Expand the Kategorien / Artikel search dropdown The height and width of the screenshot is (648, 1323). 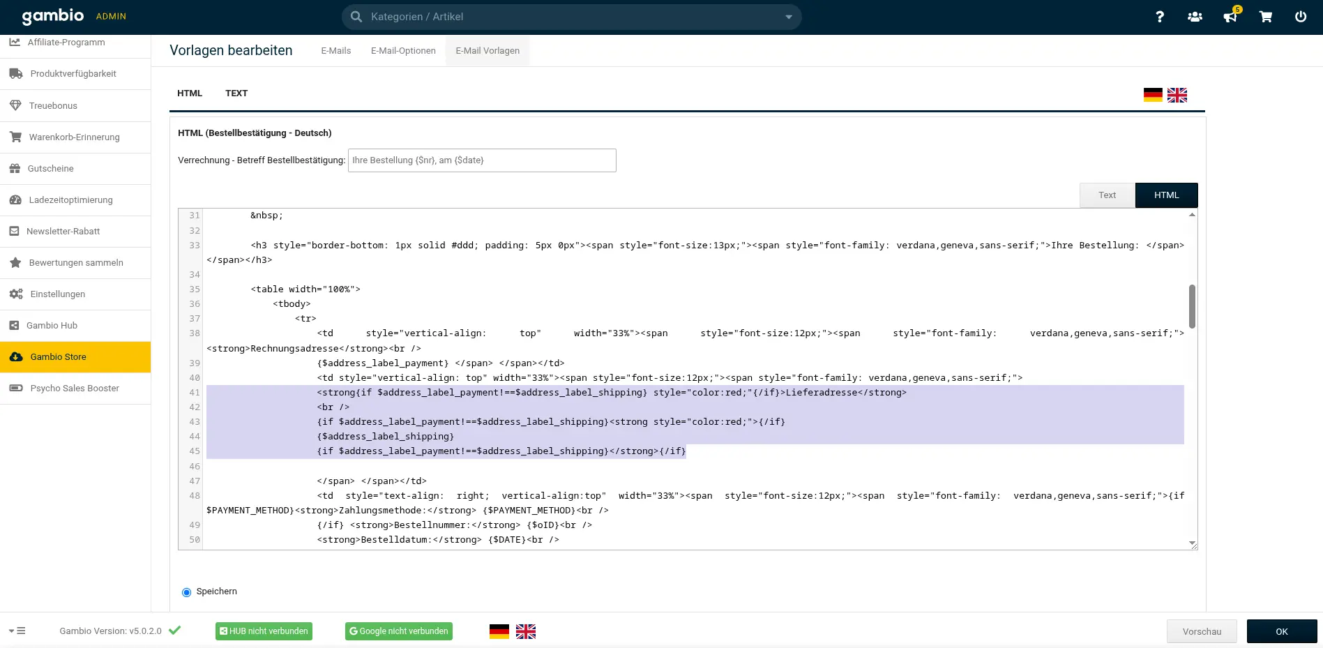(789, 17)
